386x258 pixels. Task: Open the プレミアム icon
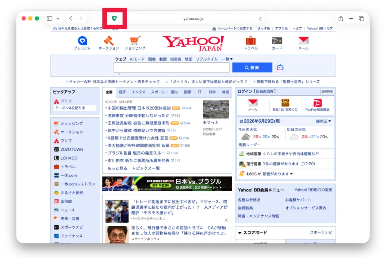click(x=82, y=43)
